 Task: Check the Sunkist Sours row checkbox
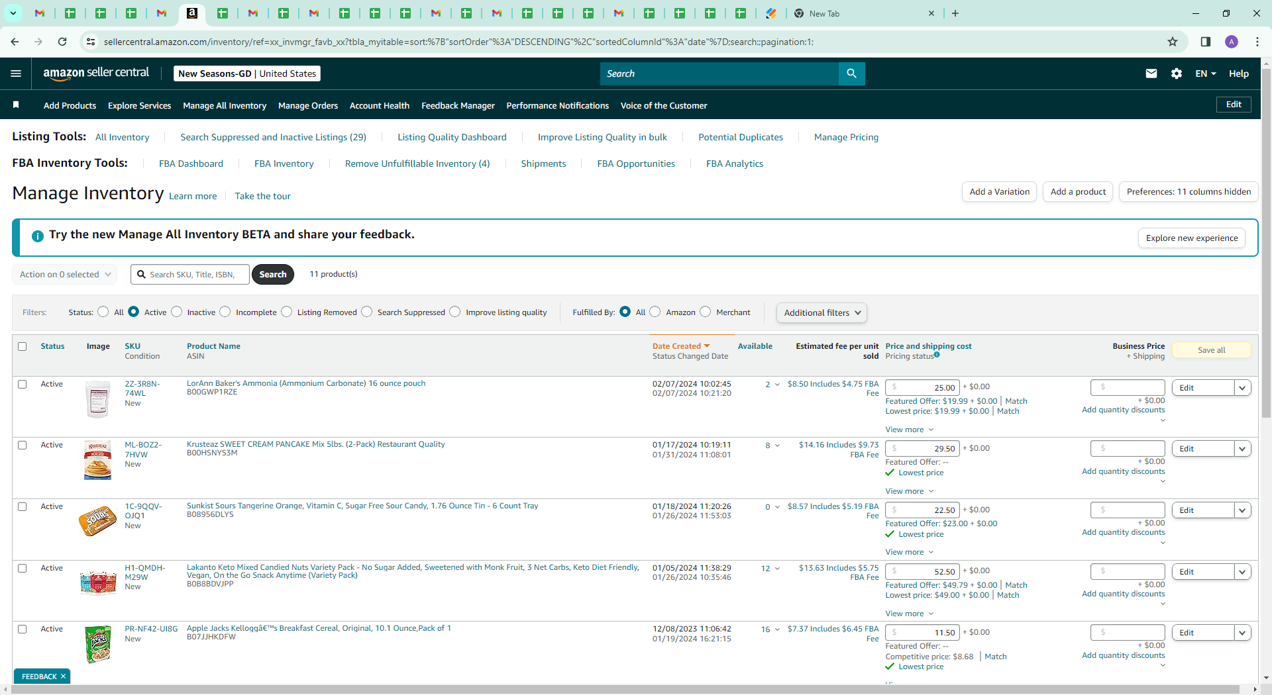point(23,507)
